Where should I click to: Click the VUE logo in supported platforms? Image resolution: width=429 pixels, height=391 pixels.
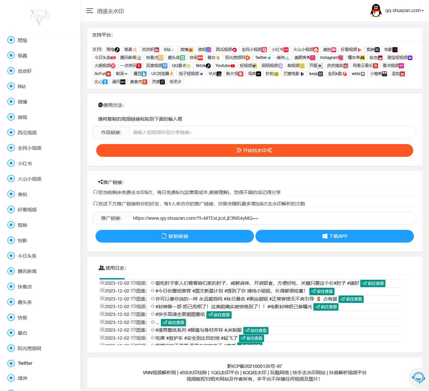click(x=219, y=74)
